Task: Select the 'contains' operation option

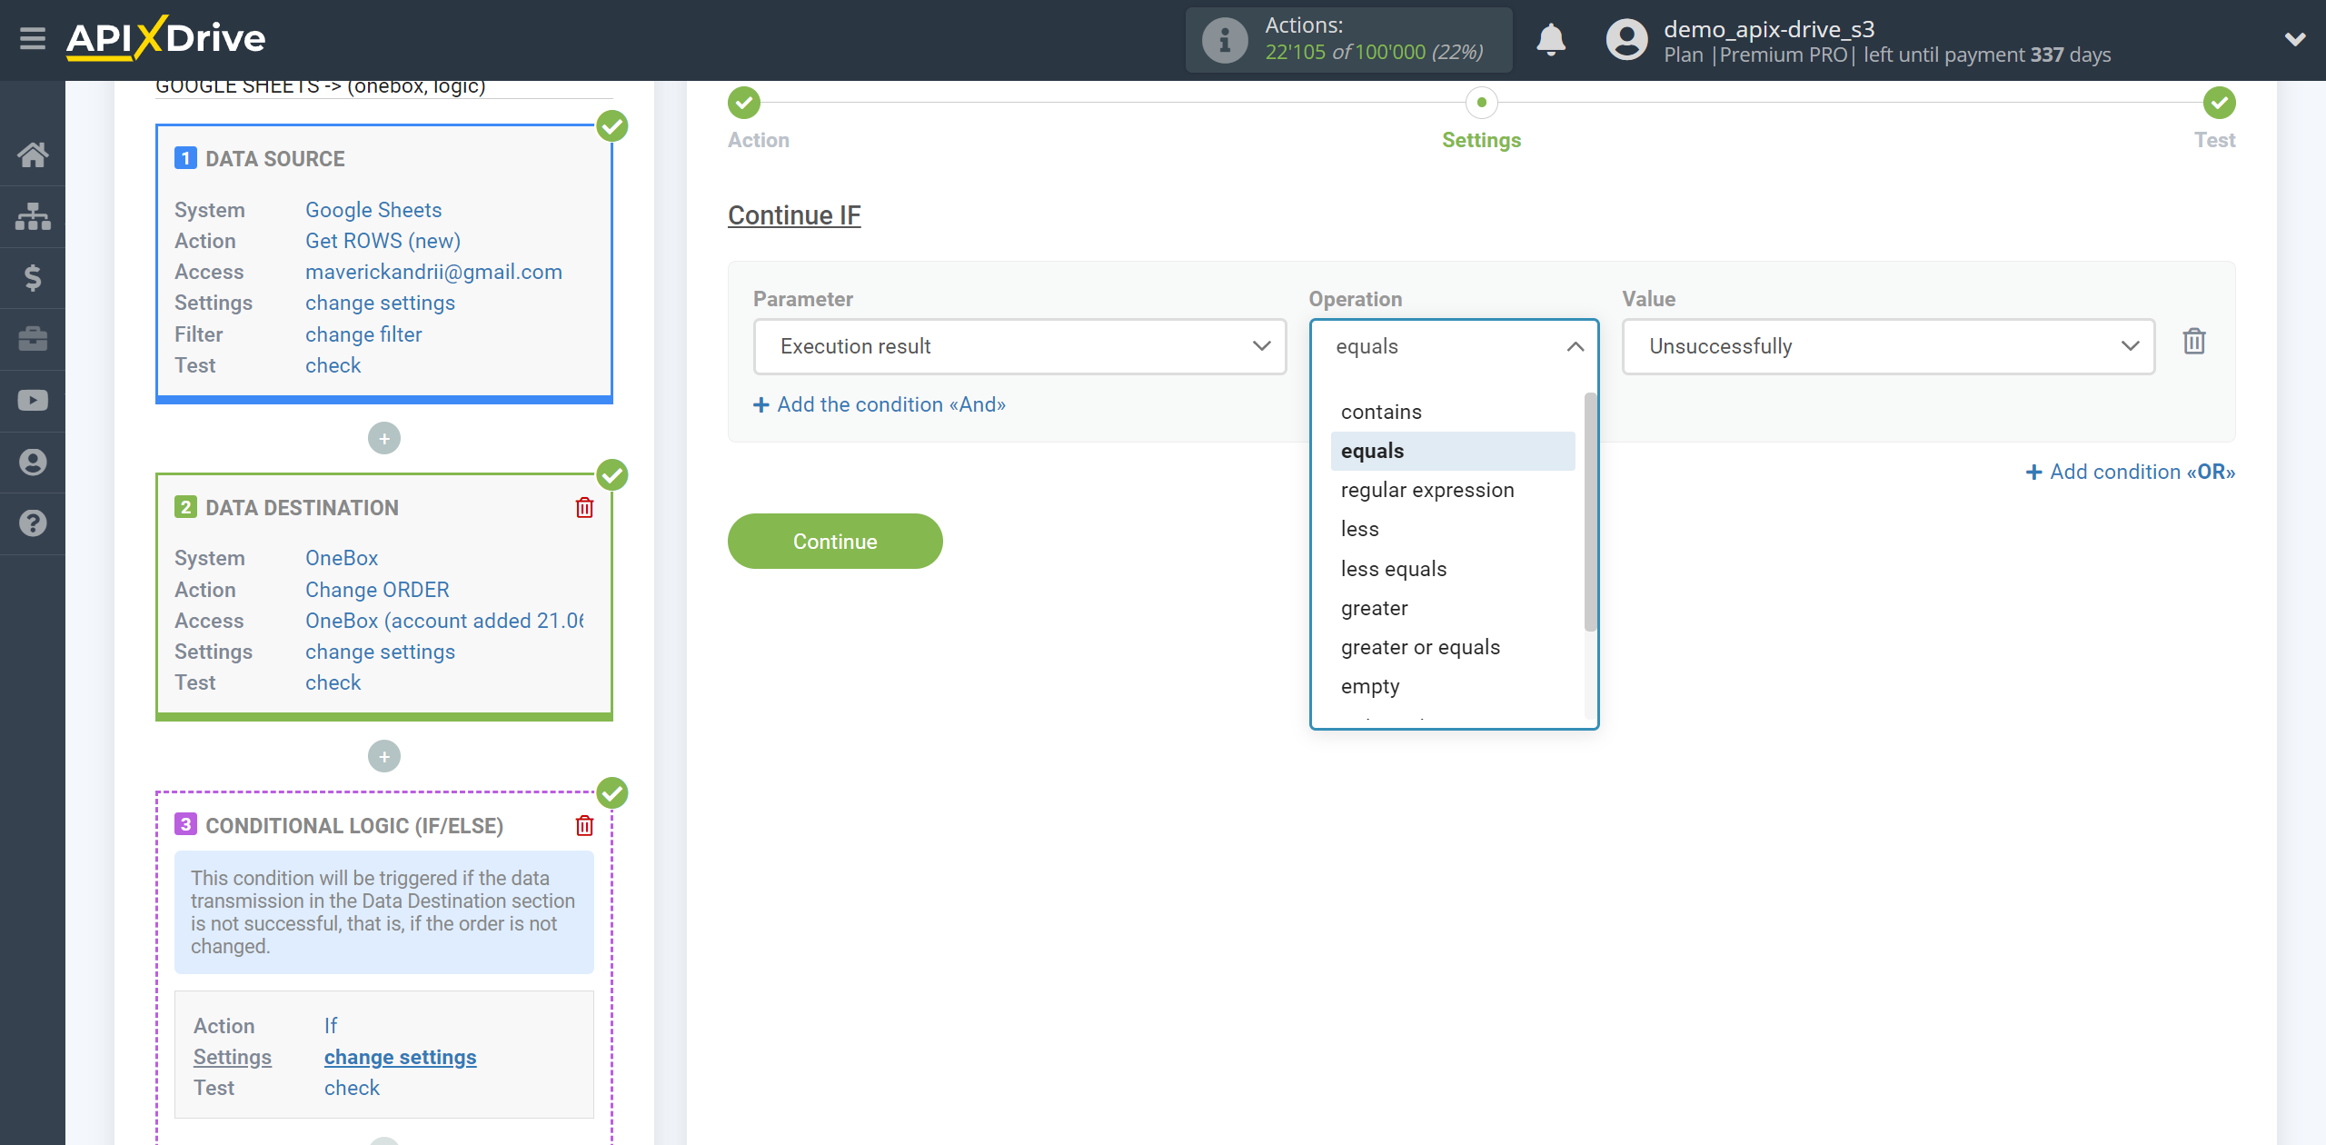Action: pyautogui.click(x=1381, y=413)
